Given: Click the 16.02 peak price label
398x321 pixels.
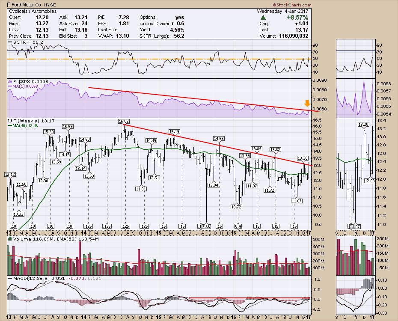Looking at the screenshot, I should pyautogui.click(x=124, y=122).
